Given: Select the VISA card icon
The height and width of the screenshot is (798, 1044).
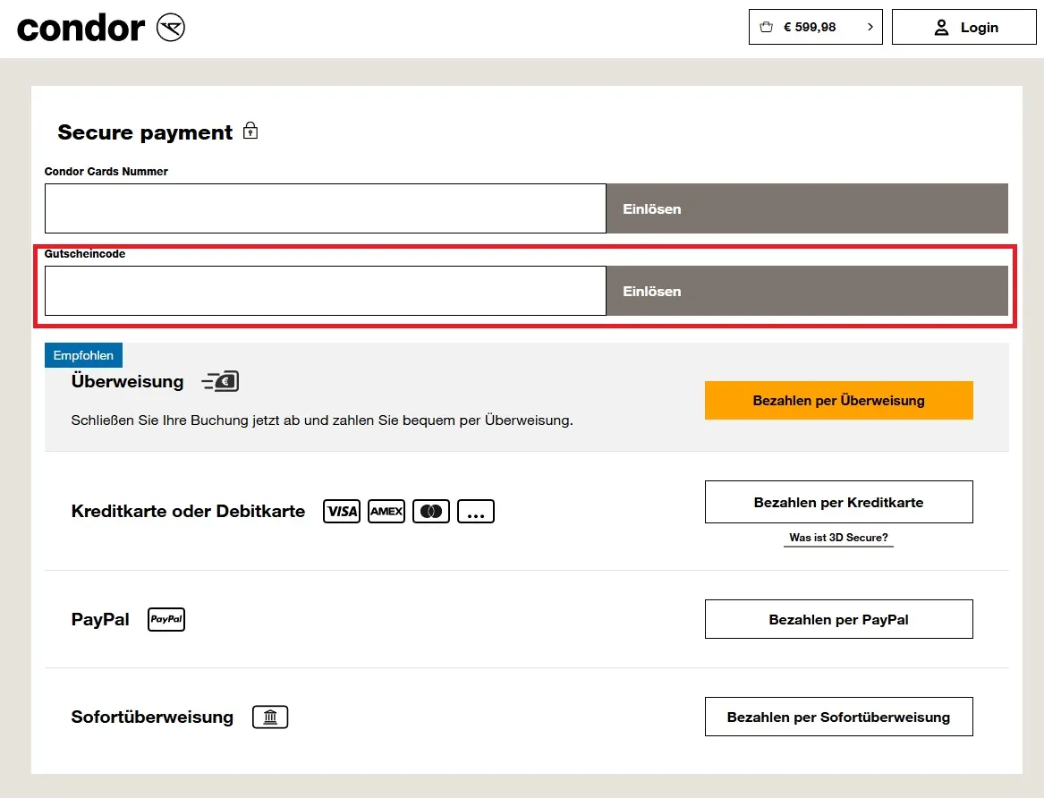Looking at the screenshot, I should click(x=341, y=511).
